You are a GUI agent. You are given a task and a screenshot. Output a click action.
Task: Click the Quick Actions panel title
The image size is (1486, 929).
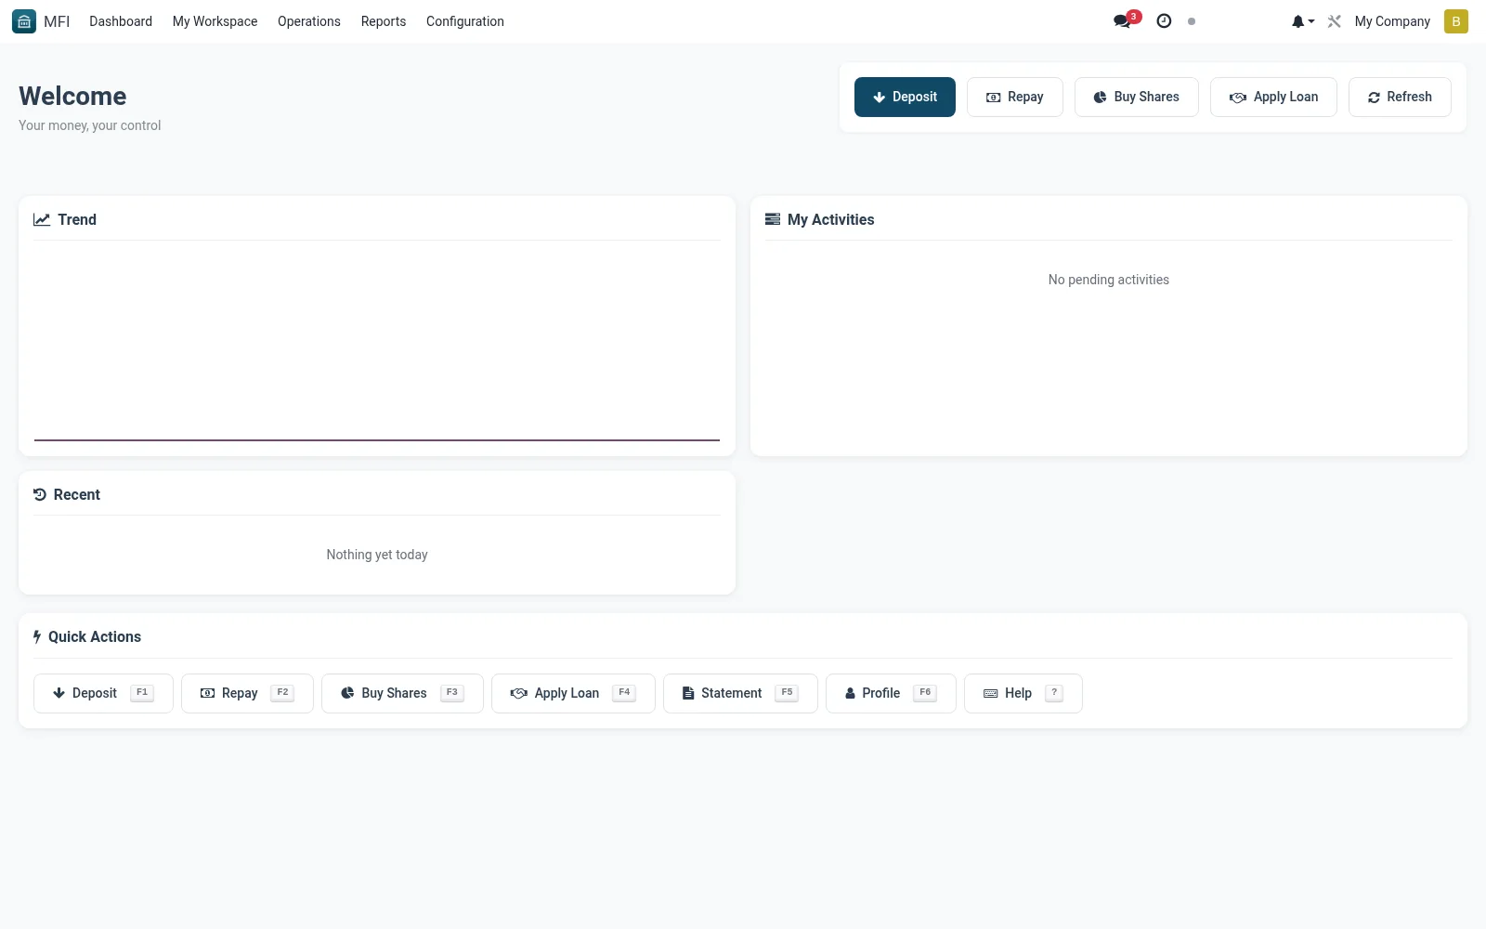(x=95, y=636)
